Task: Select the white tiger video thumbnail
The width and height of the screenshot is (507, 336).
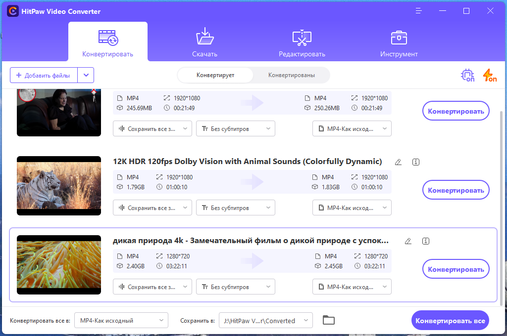Action: [x=59, y=186]
